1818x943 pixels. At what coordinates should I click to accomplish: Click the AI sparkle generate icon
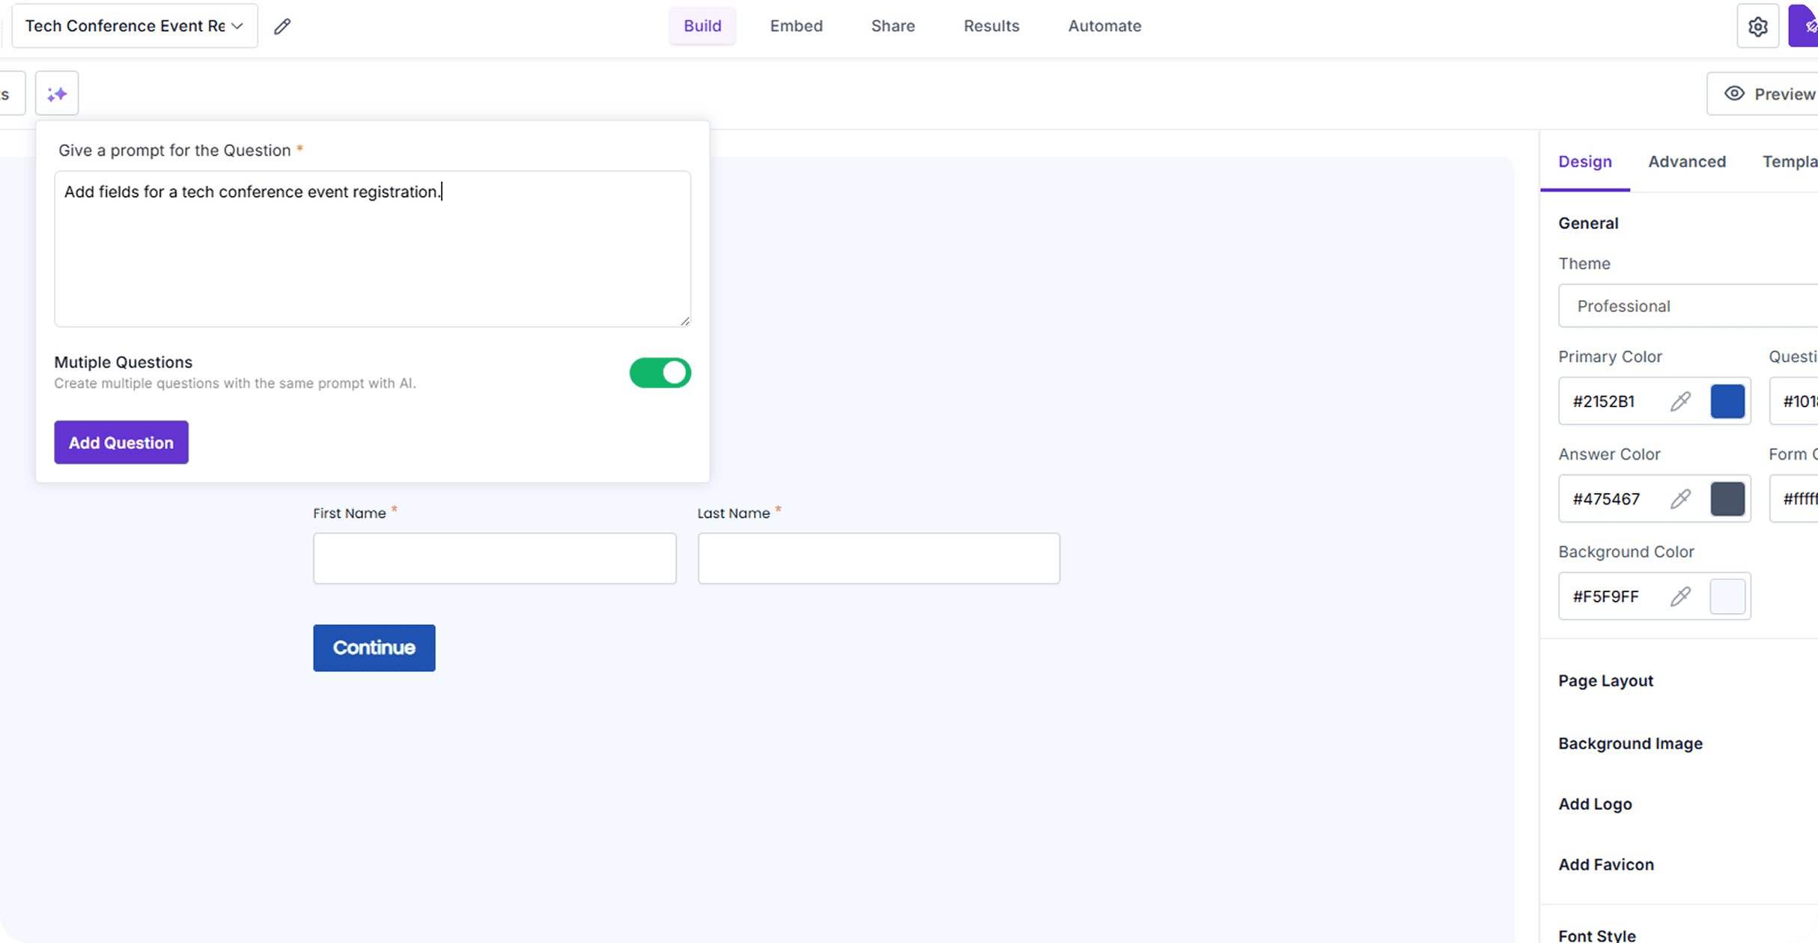point(57,94)
